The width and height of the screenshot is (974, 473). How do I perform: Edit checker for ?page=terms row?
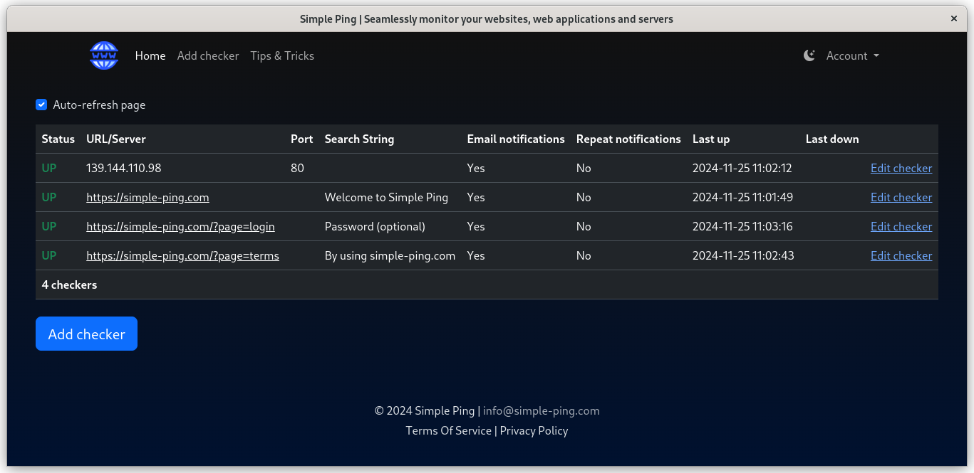[x=901, y=255]
